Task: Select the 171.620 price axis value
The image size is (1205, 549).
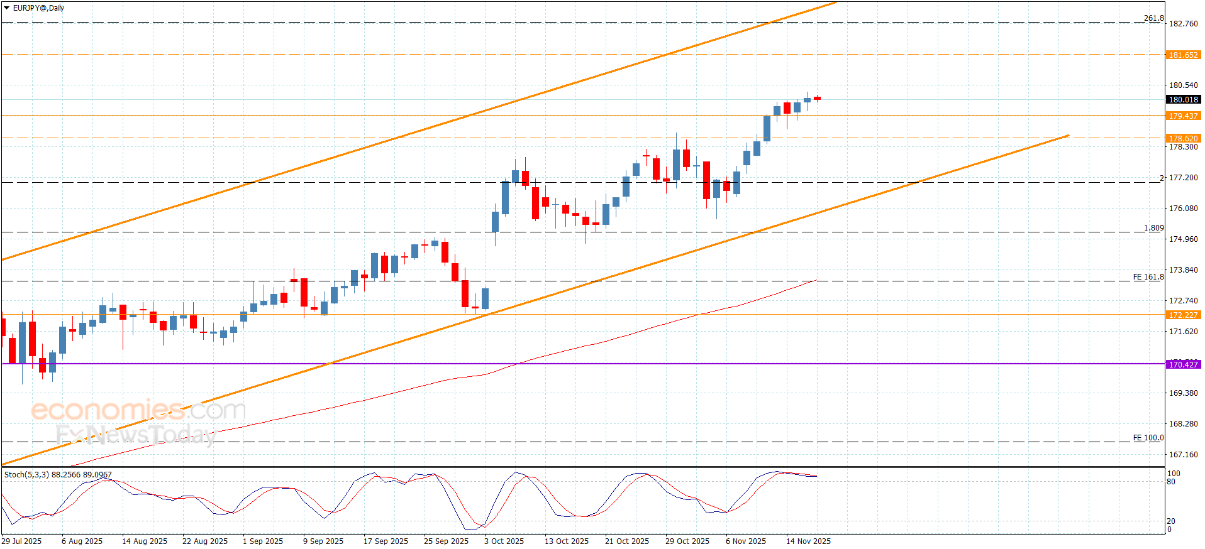Action: point(1183,332)
